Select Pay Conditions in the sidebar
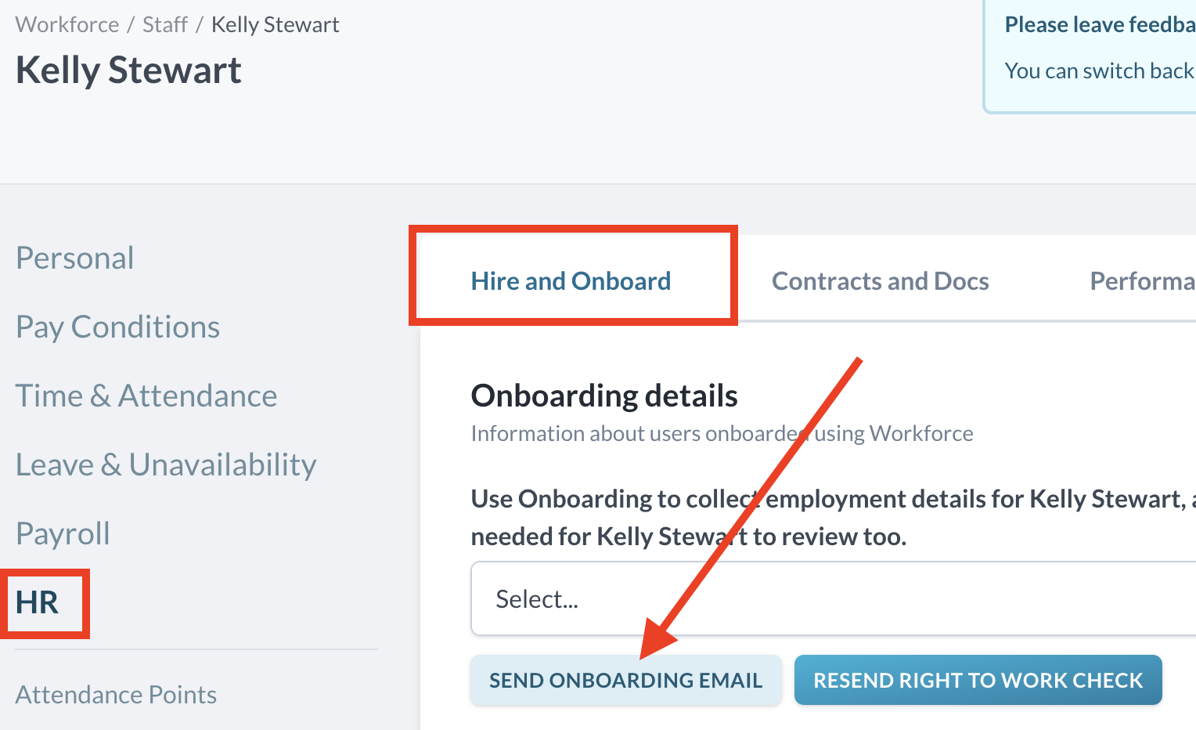The width and height of the screenshot is (1196, 730). coord(118,327)
